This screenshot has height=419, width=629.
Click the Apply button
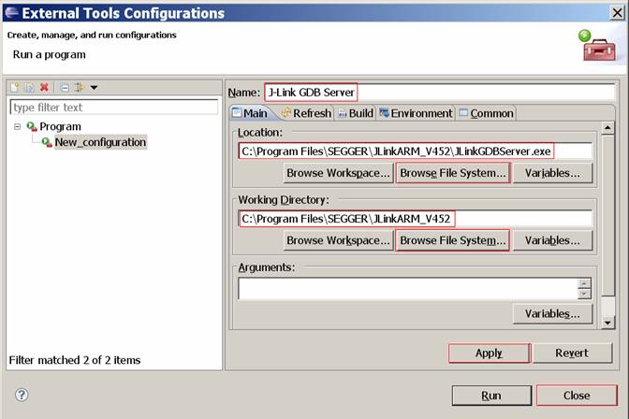[x=490, y=354]
